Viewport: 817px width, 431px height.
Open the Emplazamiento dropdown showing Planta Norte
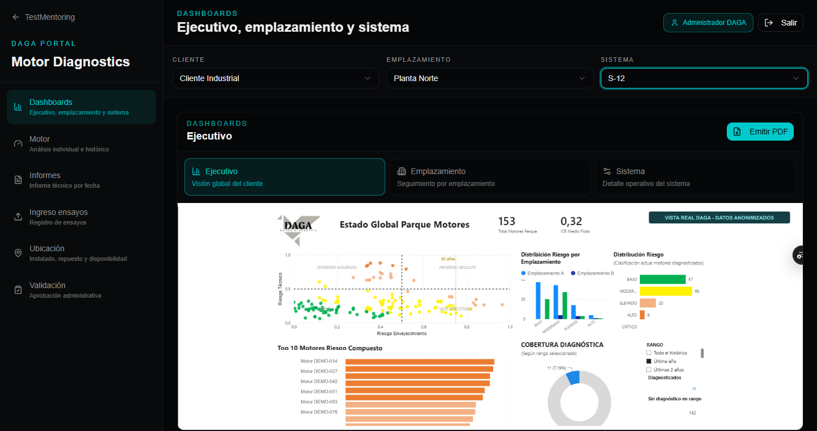tap(490, 78)
